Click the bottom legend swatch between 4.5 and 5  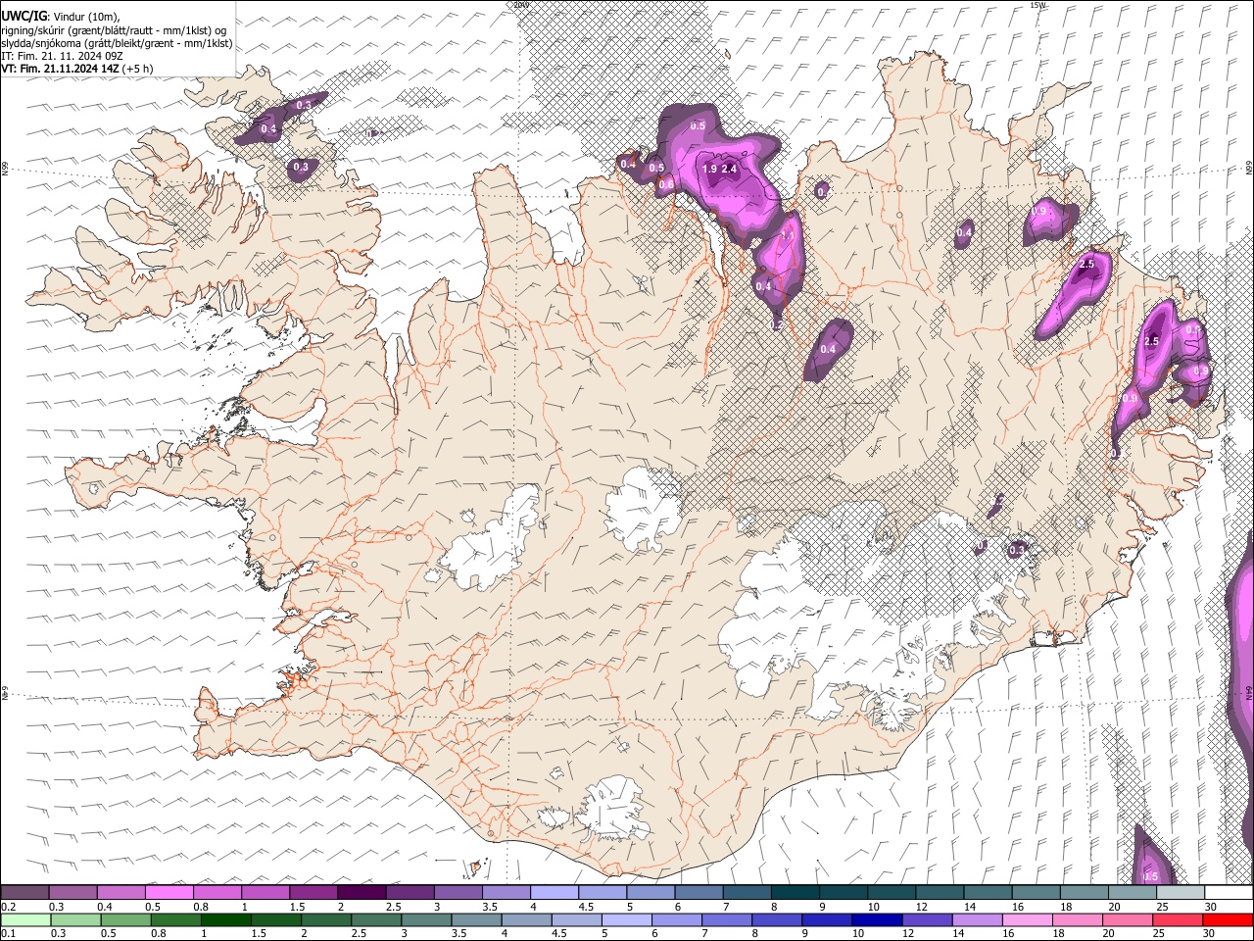click(575, 919)
